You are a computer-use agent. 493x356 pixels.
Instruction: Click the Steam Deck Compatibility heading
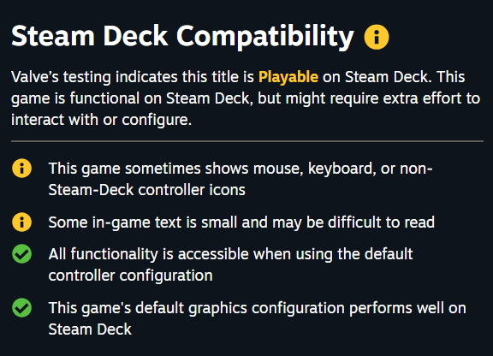tap(182, 37)
